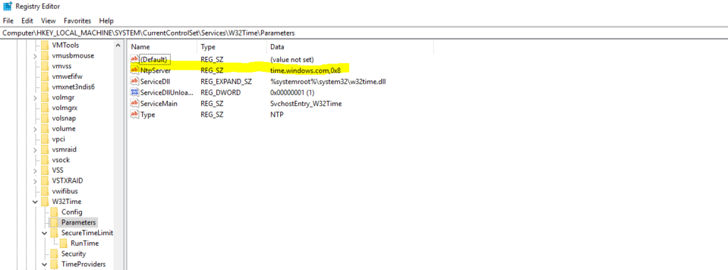Select the ServiceDllUnloadOnStop DWORD icon
The height and width of the screenshot is (270, 728).
click(134, 92)
